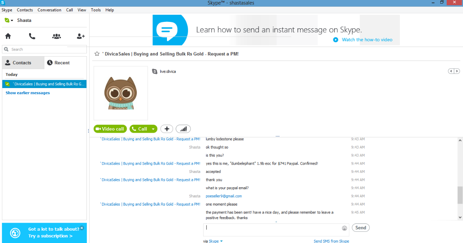Click Try a subscription banner text
Image resolution: width=463 pixels, height=243 pixels.
[x=51, y=236]
